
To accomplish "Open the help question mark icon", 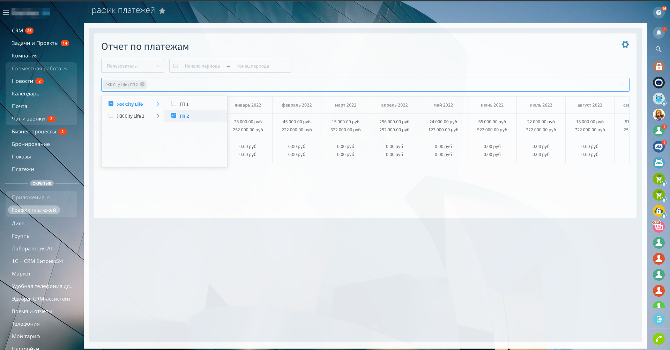I will pyautogui.click(x=658, y=13).
